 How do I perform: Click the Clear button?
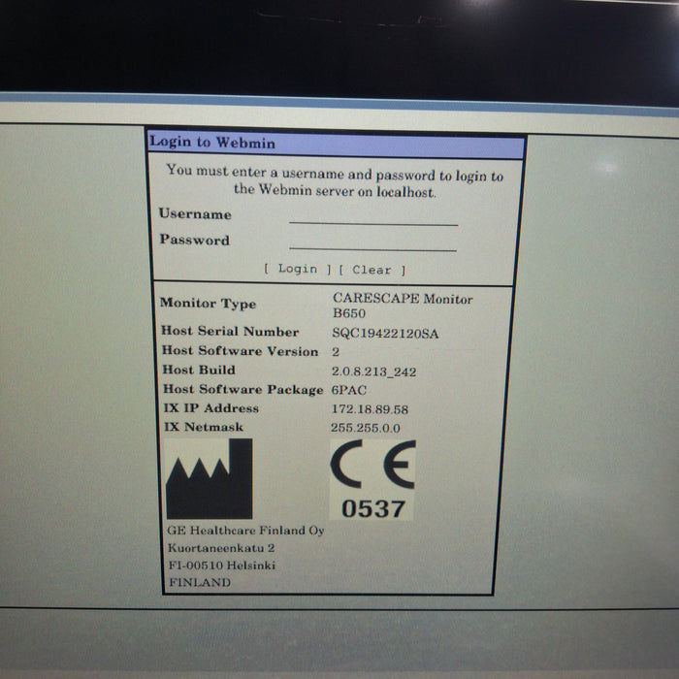tap(372, 270)
